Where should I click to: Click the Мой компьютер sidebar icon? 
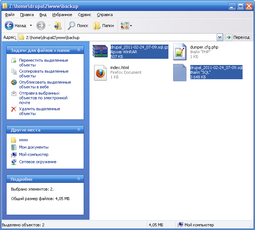click(14, 154)
